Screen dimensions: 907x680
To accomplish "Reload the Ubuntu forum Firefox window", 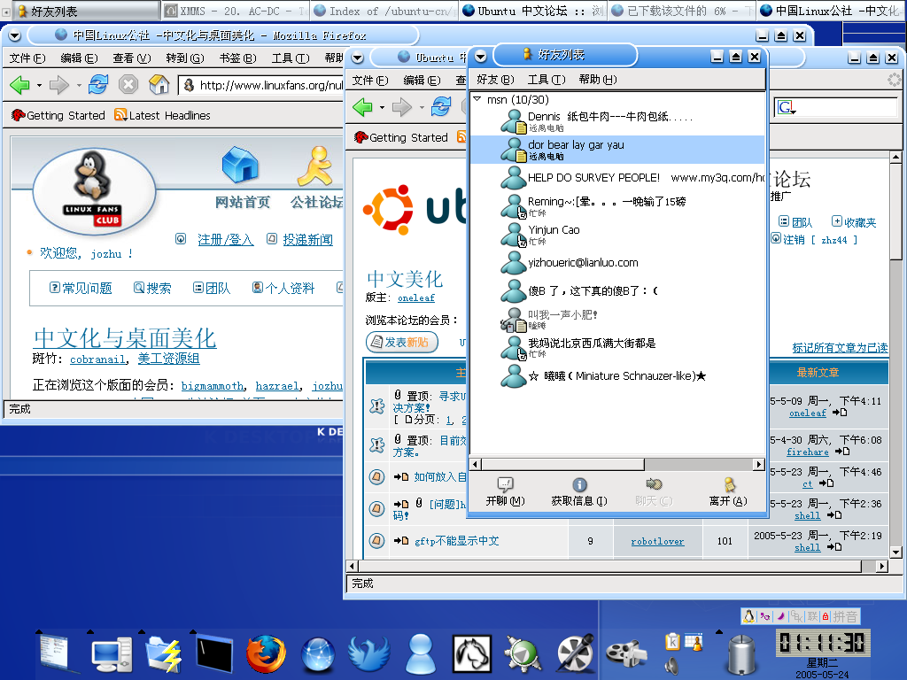I will tap(441, 107).
